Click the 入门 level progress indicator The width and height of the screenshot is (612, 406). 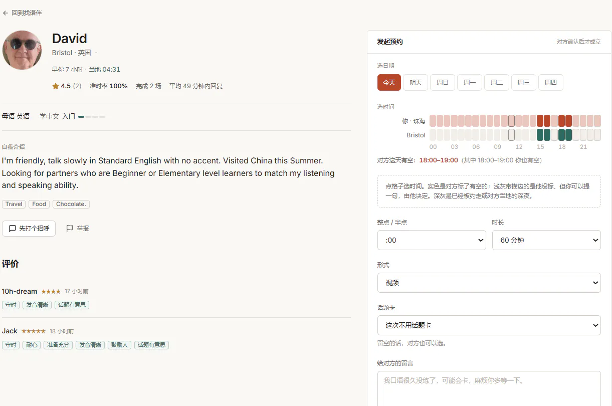pos(92,117)
